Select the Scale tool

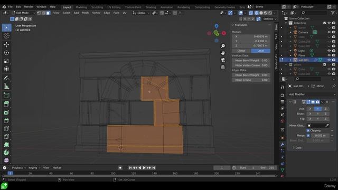(6, 61)
